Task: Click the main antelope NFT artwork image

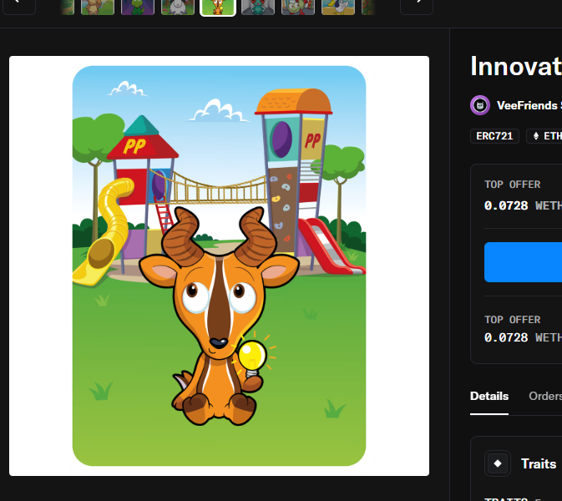Action: coord(219,266)
